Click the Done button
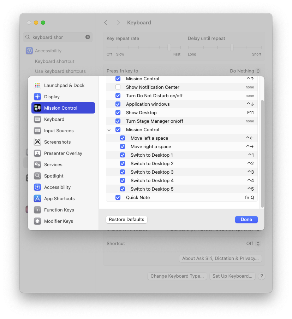292x319 pixels. pos(246,220)
